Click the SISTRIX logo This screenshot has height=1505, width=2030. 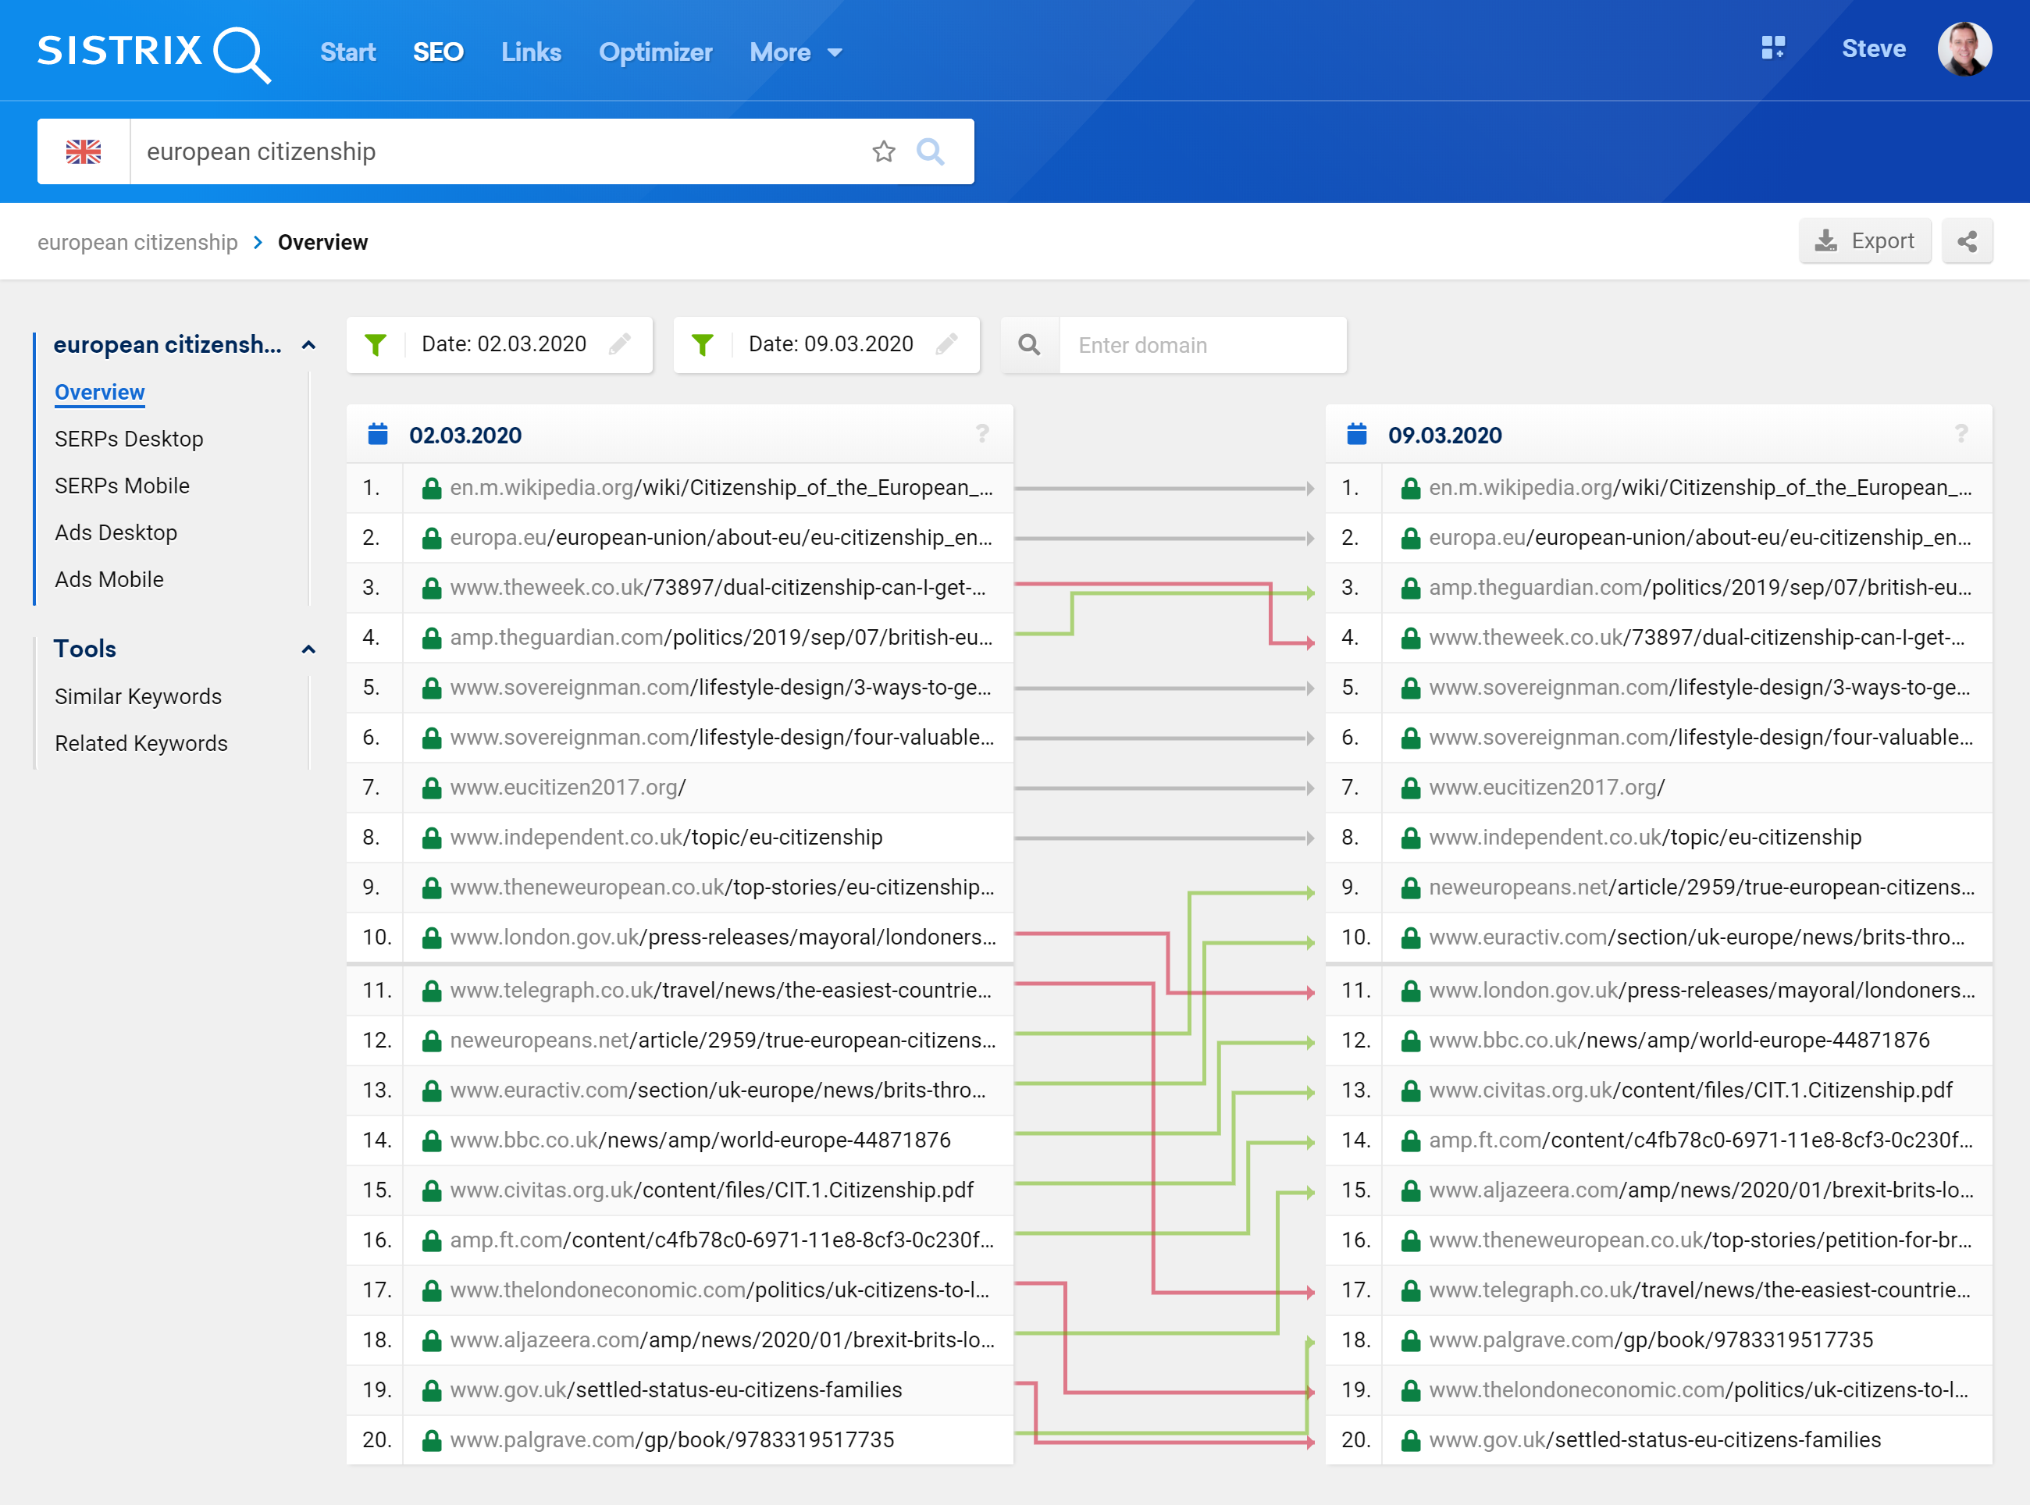point(153,53)
